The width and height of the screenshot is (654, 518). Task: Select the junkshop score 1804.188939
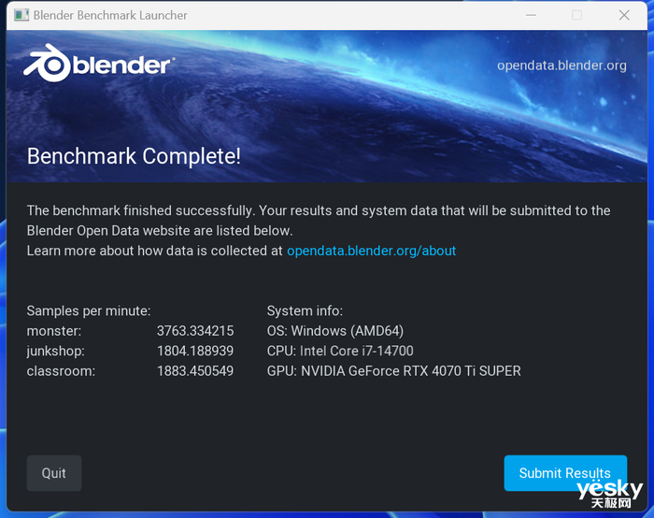pyautogui.click(x=195, y=351)
